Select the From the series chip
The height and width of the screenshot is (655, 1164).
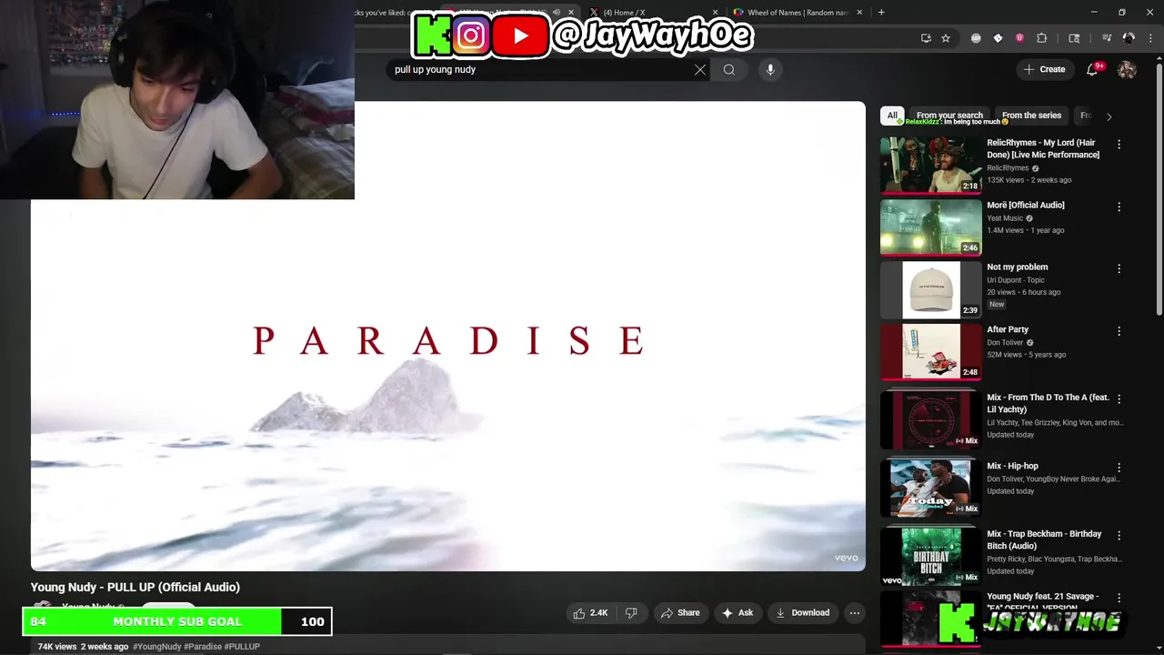tap(1031, 116)
